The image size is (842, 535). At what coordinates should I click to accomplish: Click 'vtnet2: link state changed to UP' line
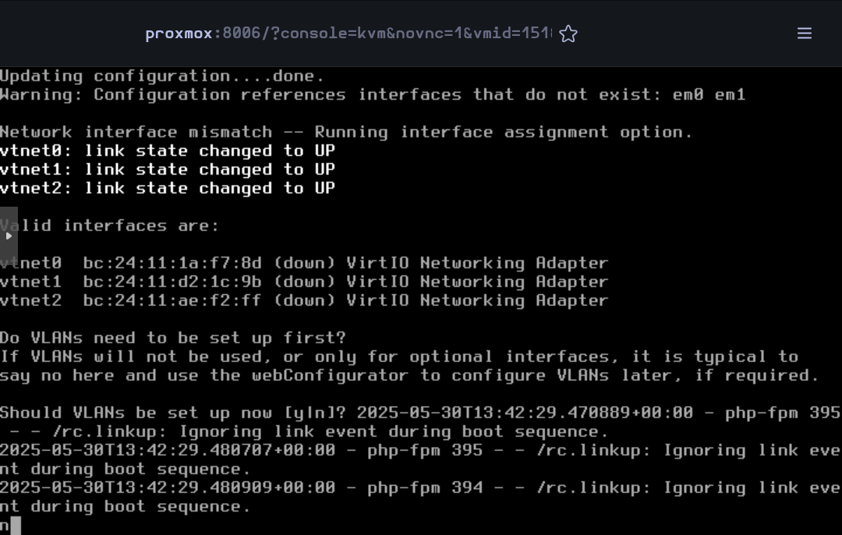[168, 188]
